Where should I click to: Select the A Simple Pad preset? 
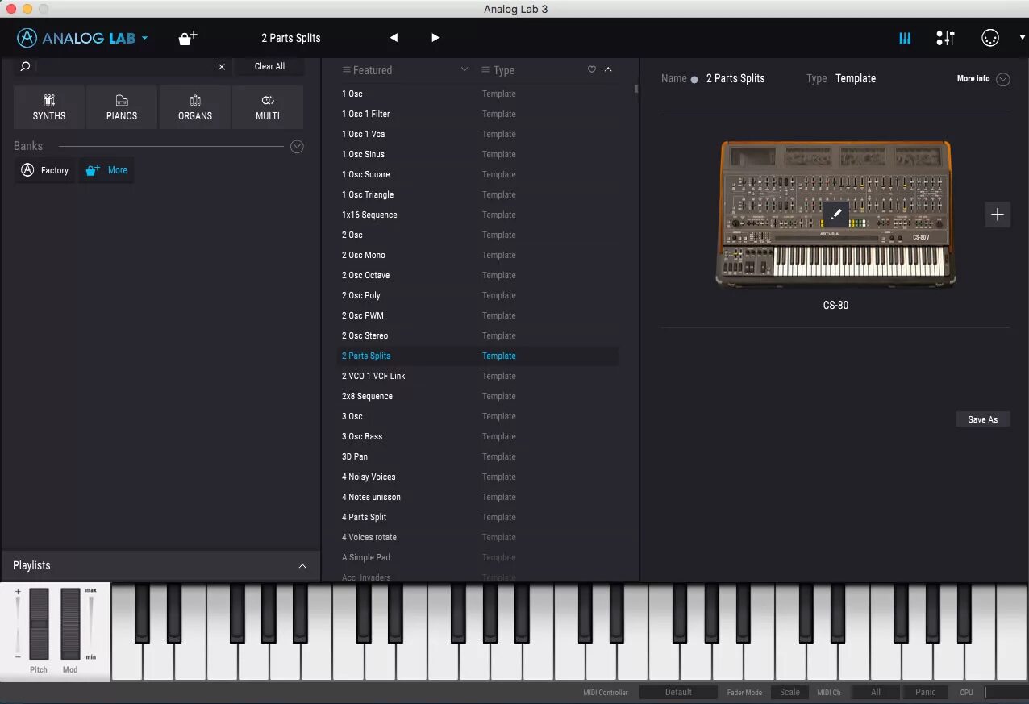coord(480,557)
